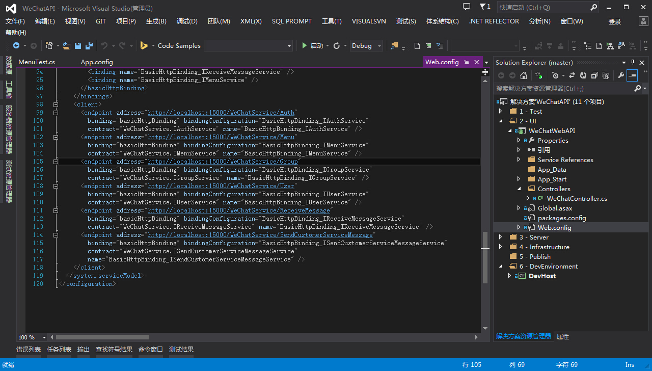Toggle Show All Files in Solution Explorer
The height and width of the screenshot is (371, 652).
pyautogui.click(x=606, y=75)
